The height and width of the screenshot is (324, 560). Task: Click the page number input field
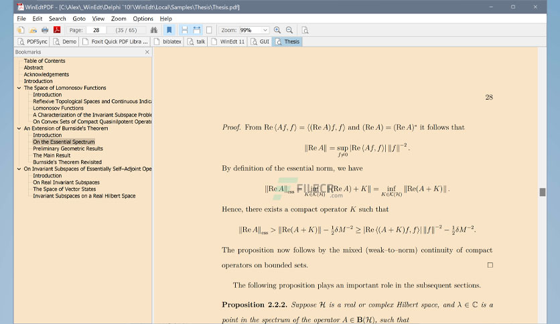[x=96, y=30]
